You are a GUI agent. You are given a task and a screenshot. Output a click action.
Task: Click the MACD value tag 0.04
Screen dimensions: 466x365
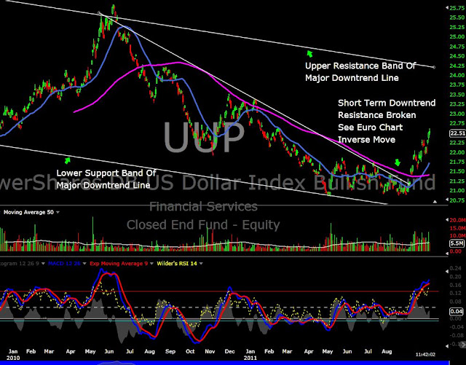point(457,312)
